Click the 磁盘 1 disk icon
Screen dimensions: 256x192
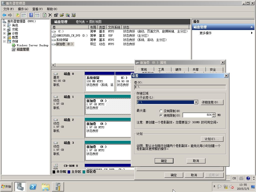click(x=56, y=97)
